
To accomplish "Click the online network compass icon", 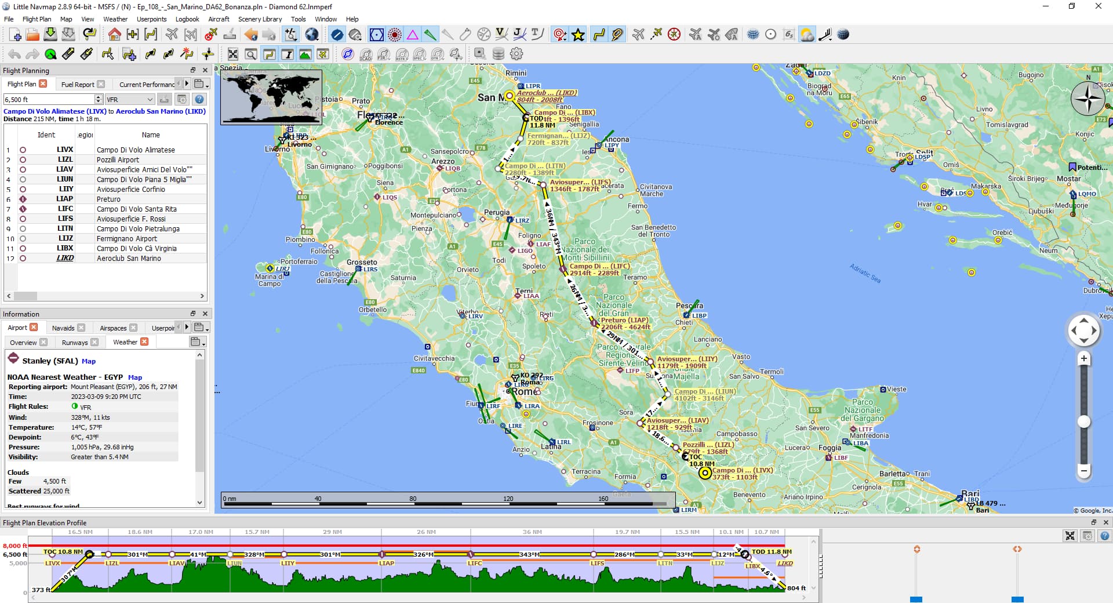I will (x=347, y=55).
